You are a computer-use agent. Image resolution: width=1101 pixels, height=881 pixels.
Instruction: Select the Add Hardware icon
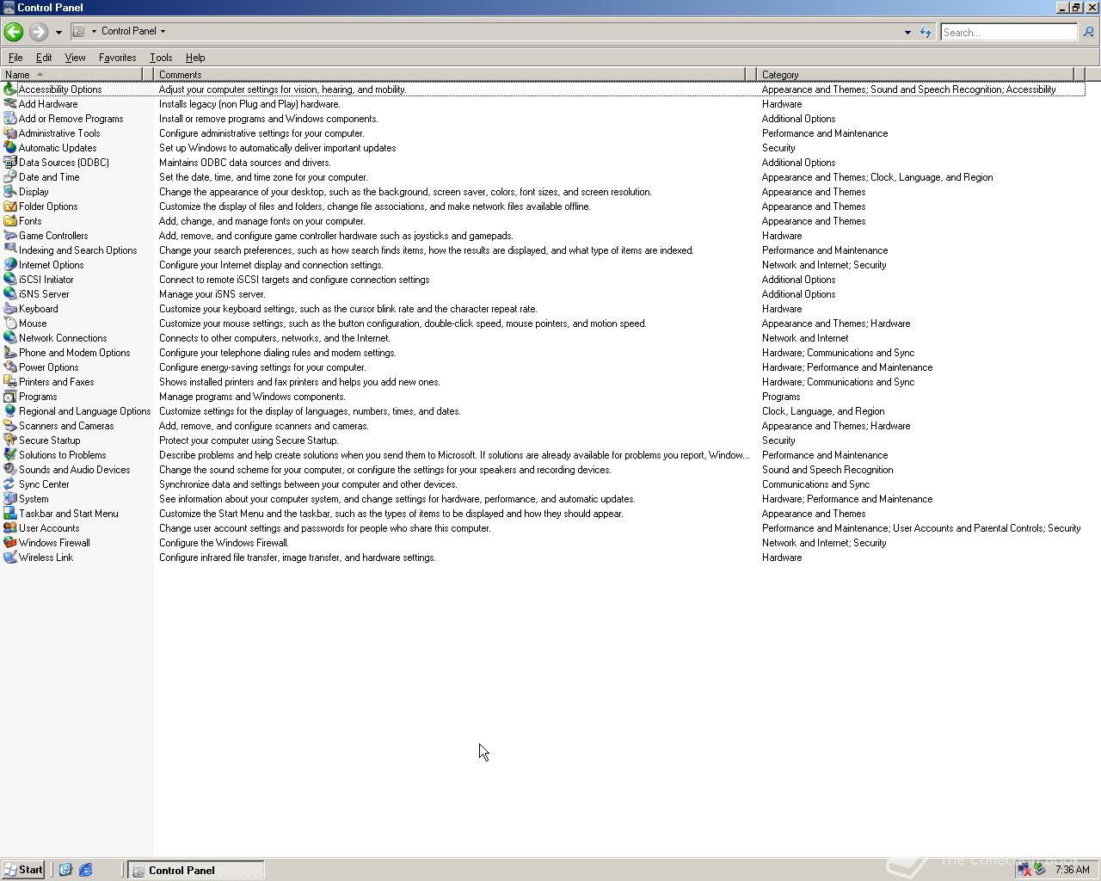[x=10, y=104]
